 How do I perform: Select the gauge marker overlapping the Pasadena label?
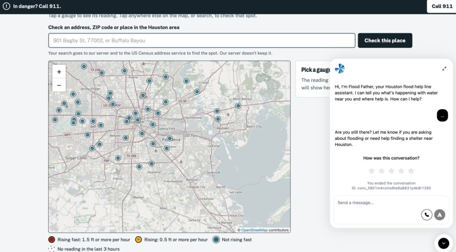pos(170,139)
